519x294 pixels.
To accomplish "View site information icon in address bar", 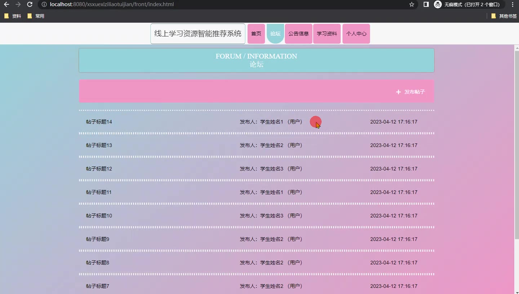I will tap(44, 5).
